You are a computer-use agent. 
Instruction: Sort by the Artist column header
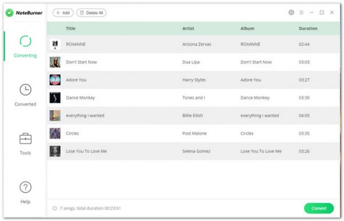(x=188, y=29)
